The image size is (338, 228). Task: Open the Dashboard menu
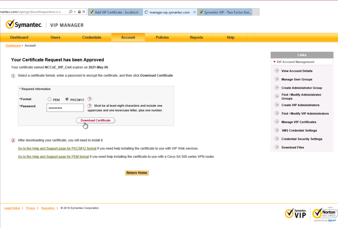[19, 37]
